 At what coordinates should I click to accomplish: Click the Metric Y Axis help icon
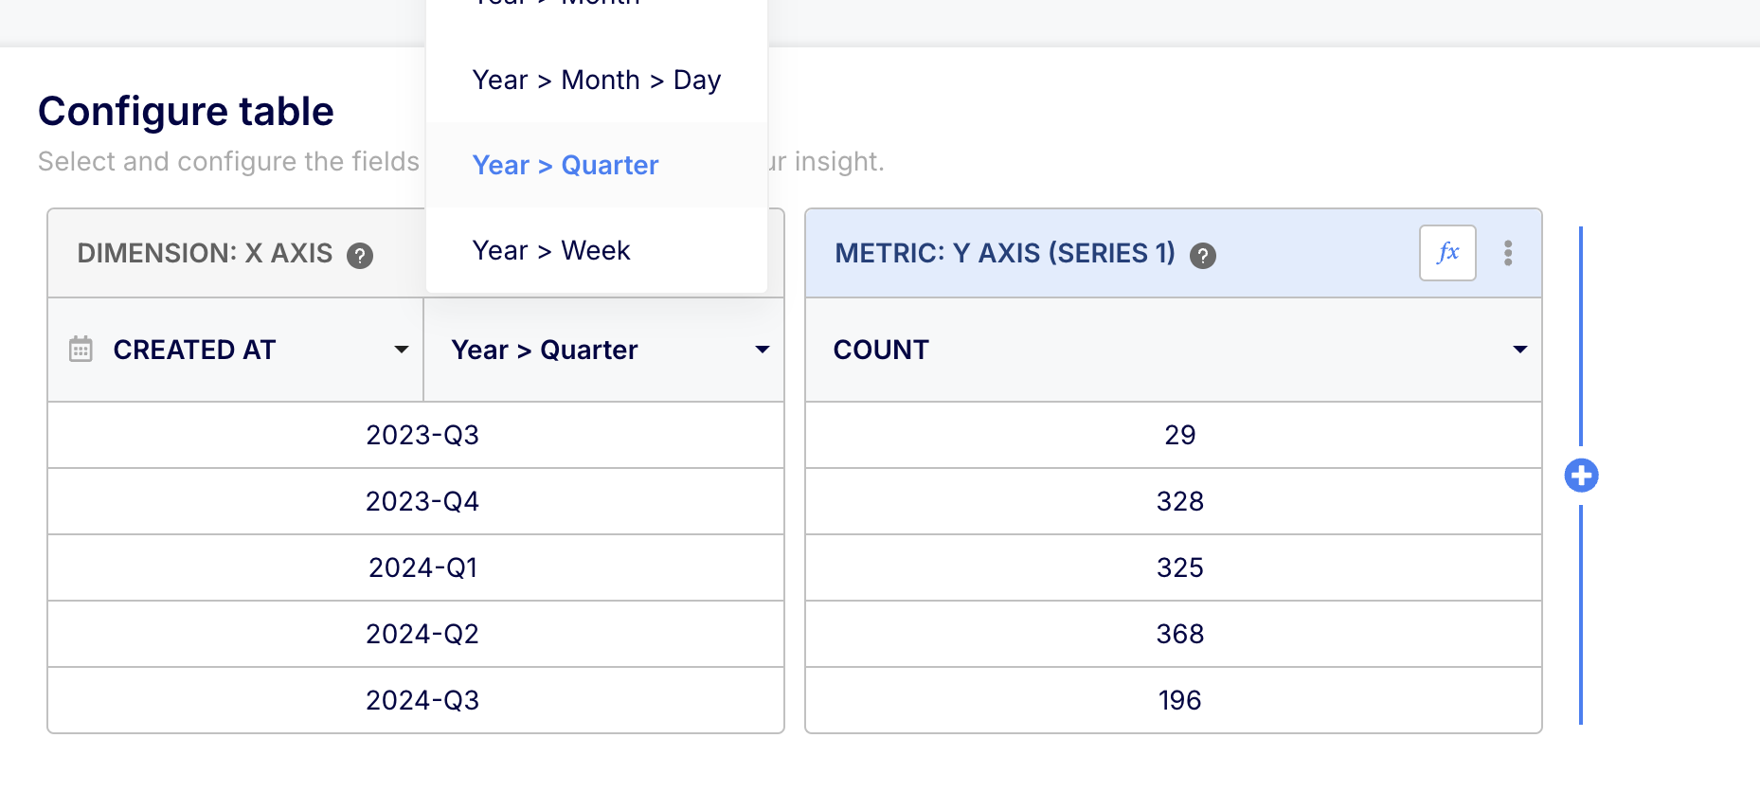[x=1203, y=255]
